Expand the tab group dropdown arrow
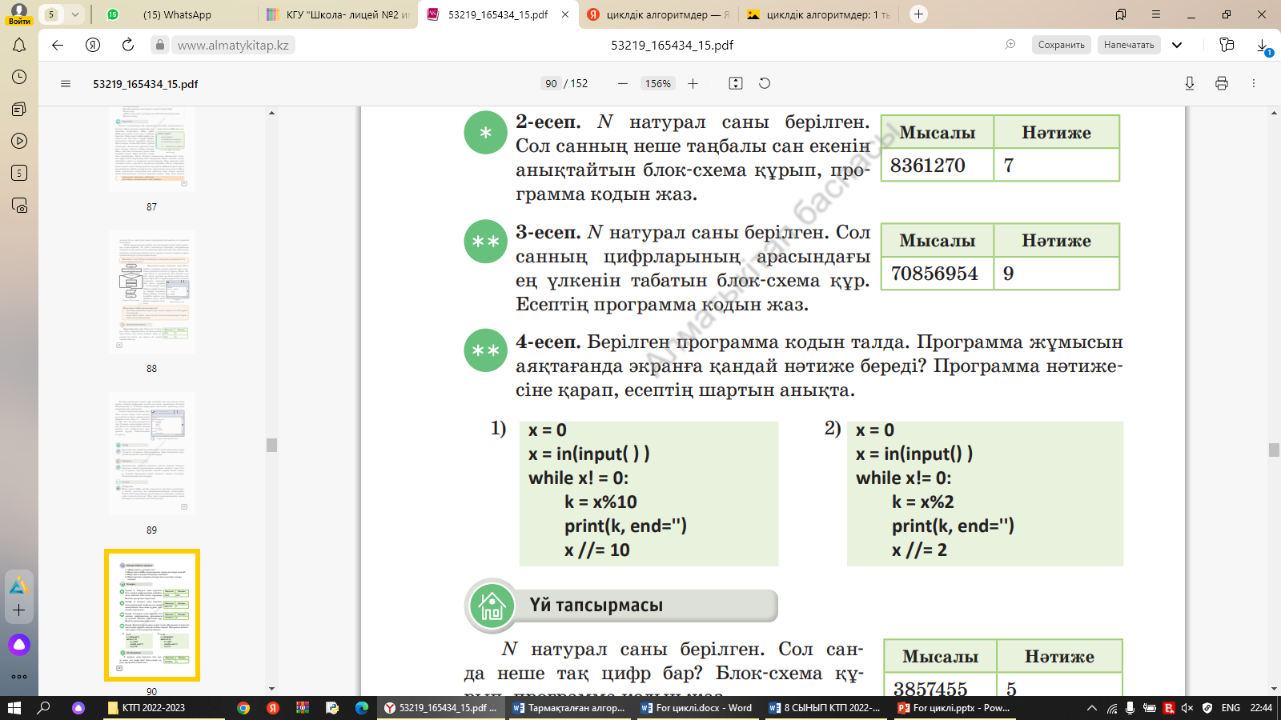Image resolution: width=1281 pixels, height=720 pixels. click(x=74, y=14)
